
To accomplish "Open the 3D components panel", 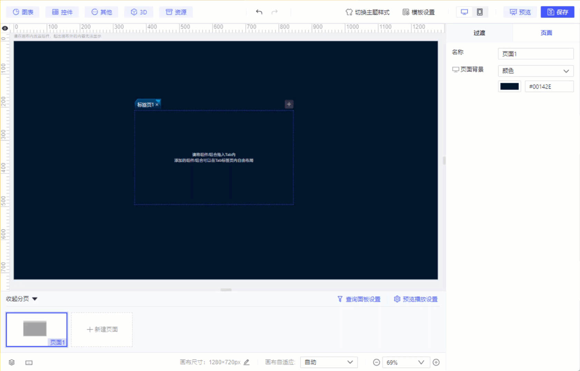I will click(138, 12).
